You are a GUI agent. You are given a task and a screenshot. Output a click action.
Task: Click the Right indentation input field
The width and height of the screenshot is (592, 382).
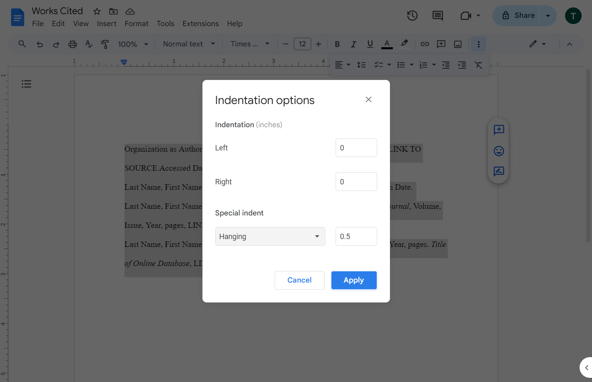click(356, 181)
